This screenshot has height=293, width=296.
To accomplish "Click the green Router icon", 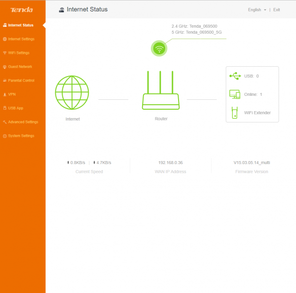I will [161, 90].
